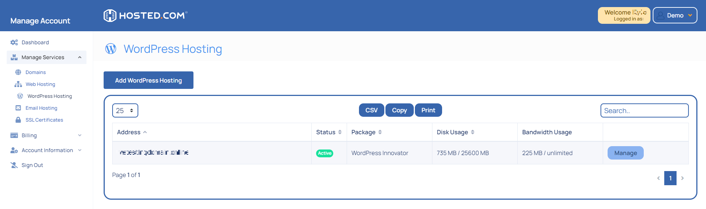
Task: Open Email Hosting in the sidebar
Action: tap(41, 108)
